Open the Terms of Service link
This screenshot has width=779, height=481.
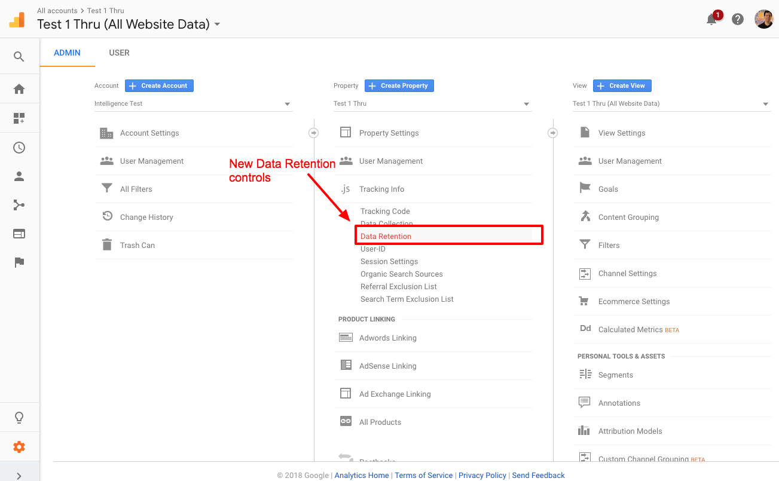coord(424,476)
